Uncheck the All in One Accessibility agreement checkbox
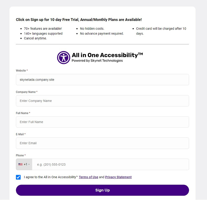Image resolution: width=207 pixels, height=209 pixels. click(18, 177)
